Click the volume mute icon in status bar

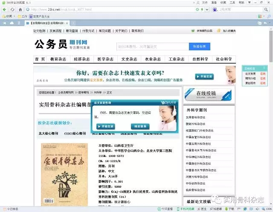[x=257, y=209]
